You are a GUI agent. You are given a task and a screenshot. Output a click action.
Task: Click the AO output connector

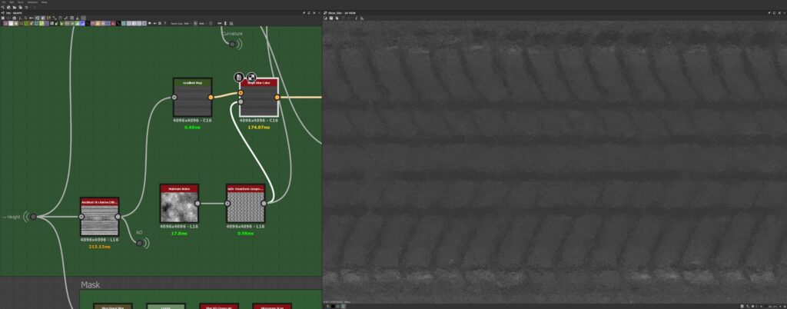[140, 243]
